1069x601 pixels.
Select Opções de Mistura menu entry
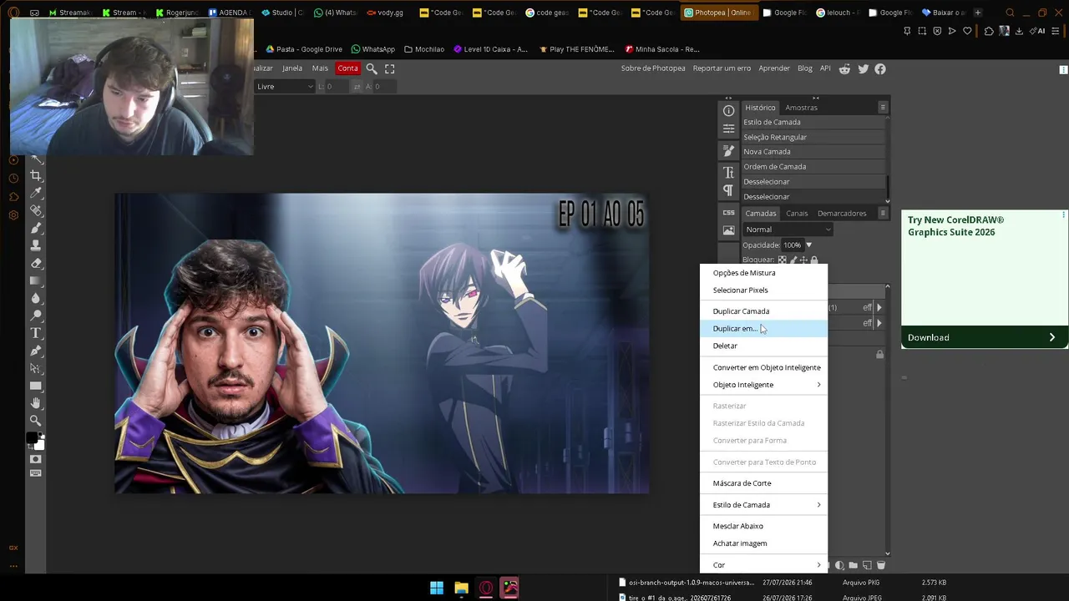point(763,273)
